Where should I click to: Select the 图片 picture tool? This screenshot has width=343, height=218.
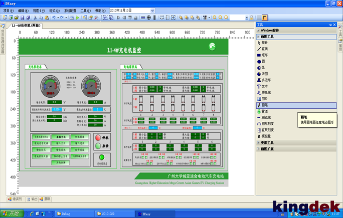(x=264, y=99)
